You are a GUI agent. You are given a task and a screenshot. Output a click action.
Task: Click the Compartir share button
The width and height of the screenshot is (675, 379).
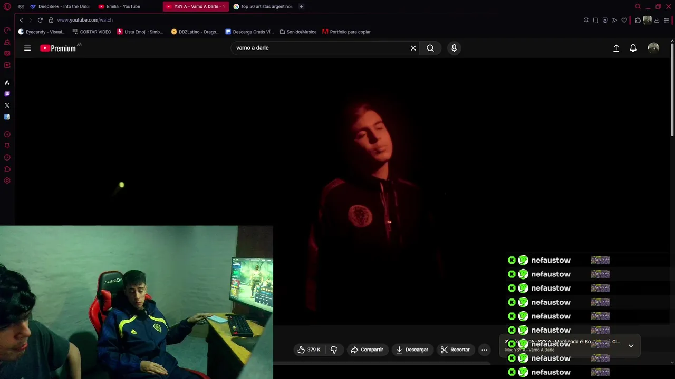coord(367,350)
